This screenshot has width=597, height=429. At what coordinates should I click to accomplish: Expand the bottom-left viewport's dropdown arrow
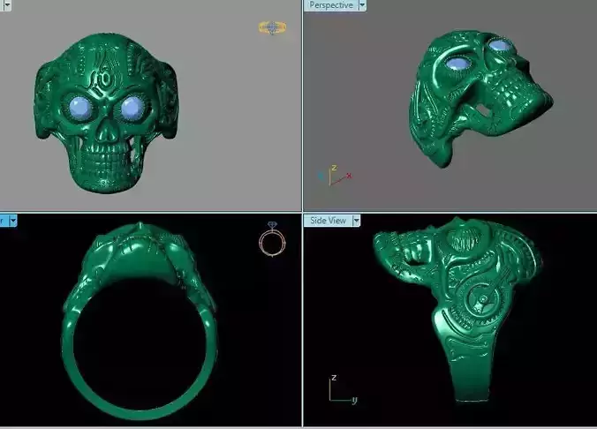[13, 221]
